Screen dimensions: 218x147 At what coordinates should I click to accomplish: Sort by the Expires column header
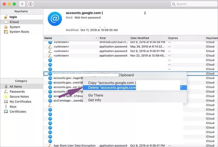point(186,38)
